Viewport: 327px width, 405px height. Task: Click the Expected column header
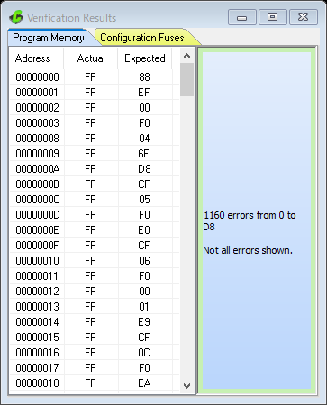pos(145,58)
